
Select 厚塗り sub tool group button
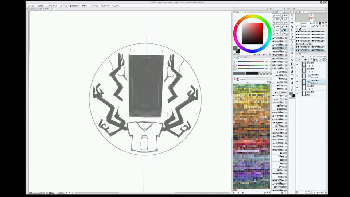pos(285,34)
